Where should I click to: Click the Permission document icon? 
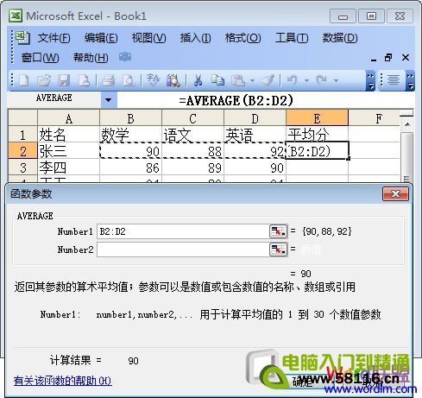click(84, 80)
